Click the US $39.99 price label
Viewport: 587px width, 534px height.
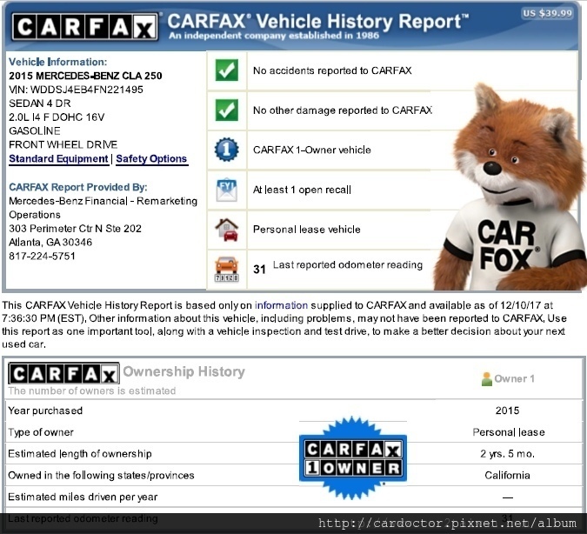(548, 14)
